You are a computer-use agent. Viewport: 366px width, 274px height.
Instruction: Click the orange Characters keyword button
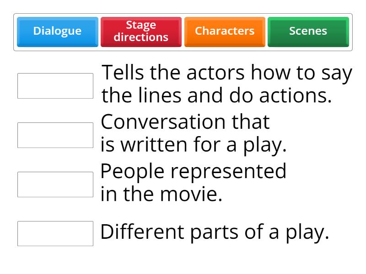(225, 31)
